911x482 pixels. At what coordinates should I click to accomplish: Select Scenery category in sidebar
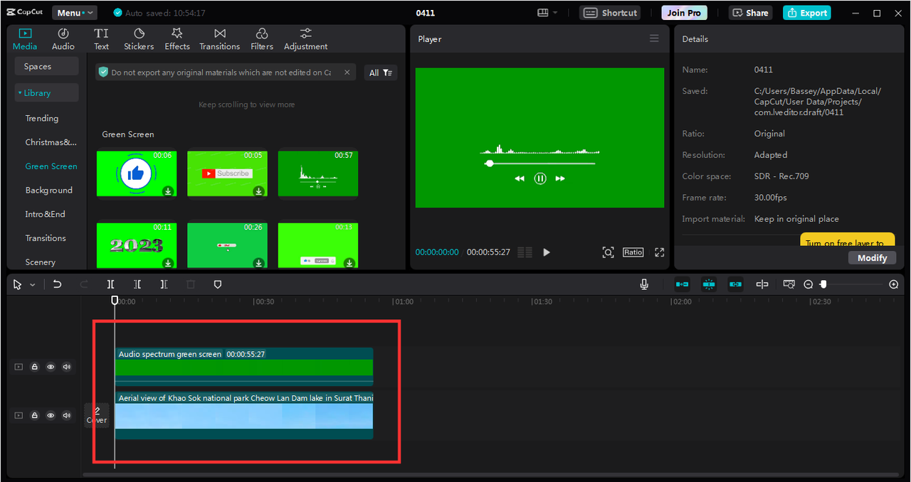click(x=41, y=262)
